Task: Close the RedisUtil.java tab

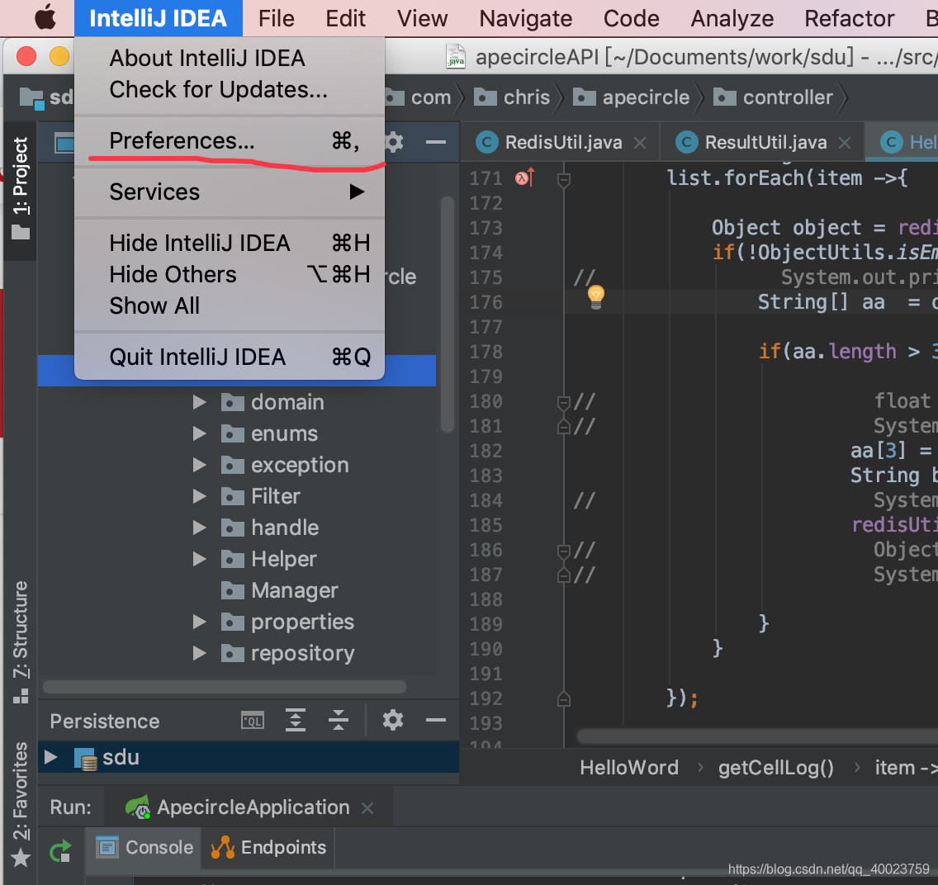Action: (x=640, y=143)
